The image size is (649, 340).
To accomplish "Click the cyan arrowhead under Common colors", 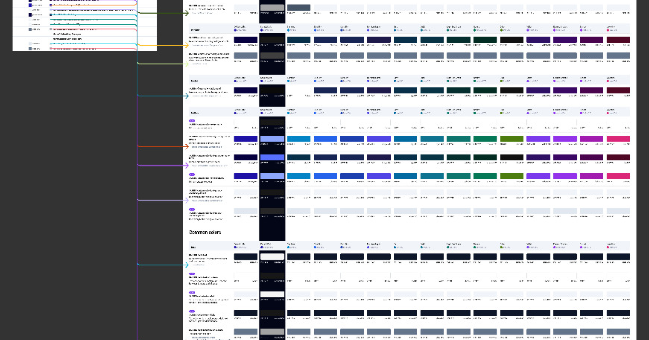I will coord(187,265).
